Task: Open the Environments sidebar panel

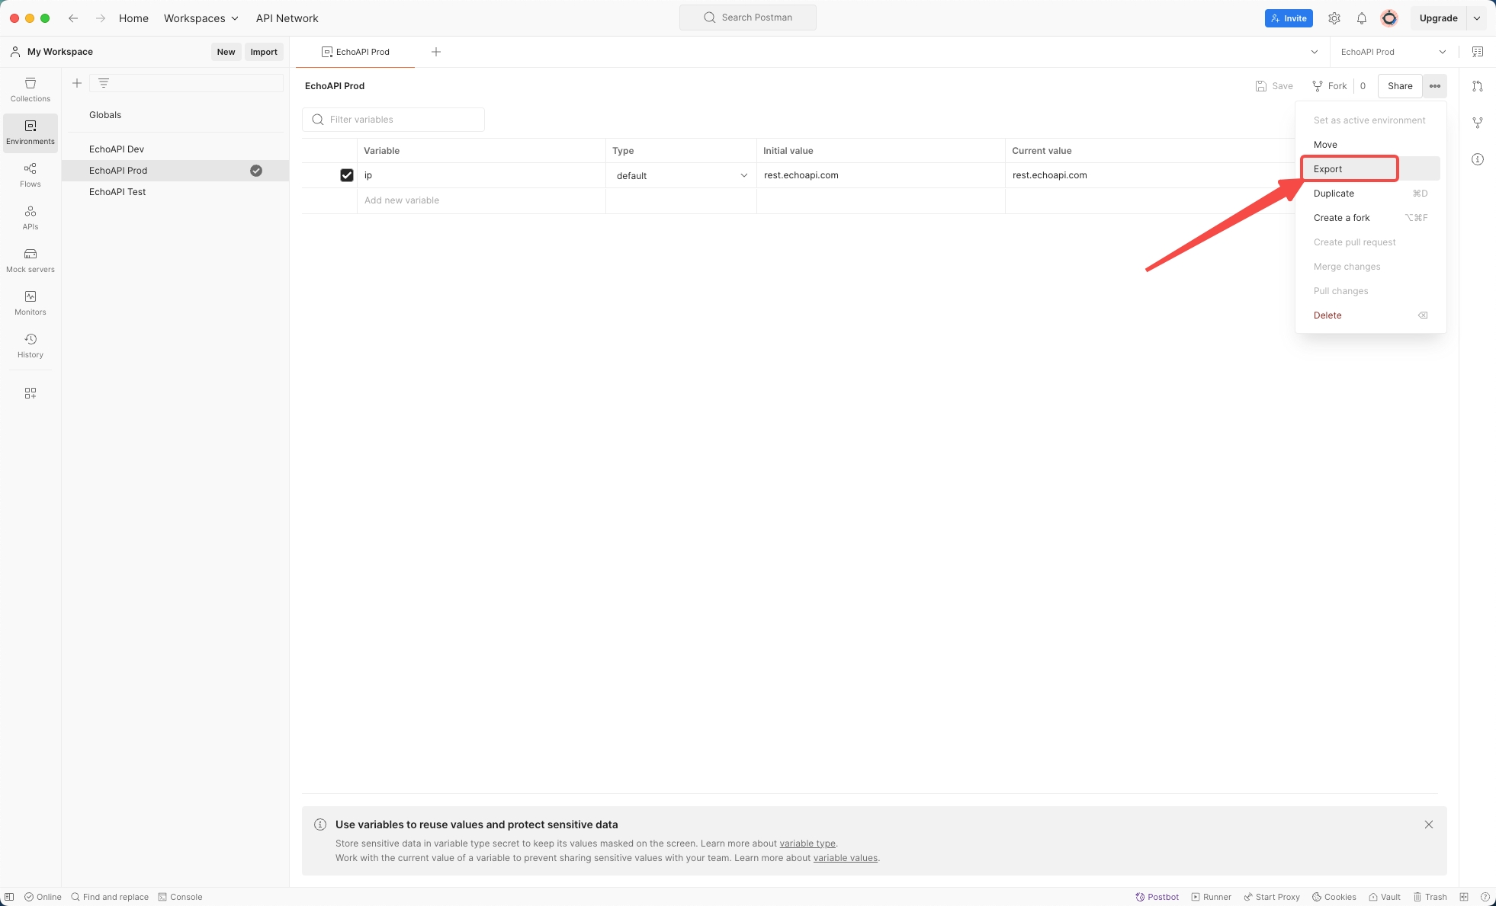Action: (x=30, y=133)
